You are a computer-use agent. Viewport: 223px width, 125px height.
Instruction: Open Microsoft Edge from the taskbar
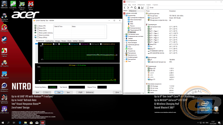tap(20, 123)
